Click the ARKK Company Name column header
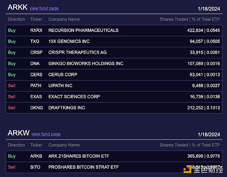Viewport: 227px width, 177px height. [64, 19]
